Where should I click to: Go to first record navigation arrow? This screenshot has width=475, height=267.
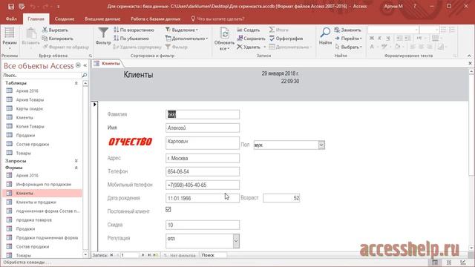[x=111, y=255]
